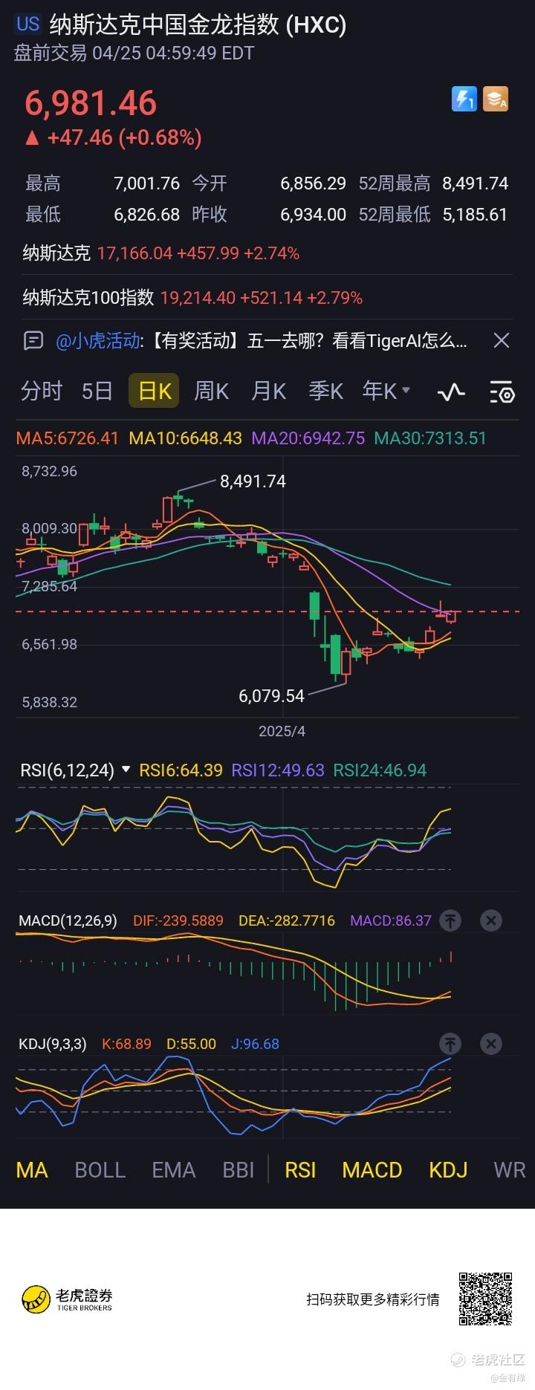Tap the MA20:6942.75 legend label
This screenshot has height=1390, width=535.
pyautogui.click(x=308, y=438)
